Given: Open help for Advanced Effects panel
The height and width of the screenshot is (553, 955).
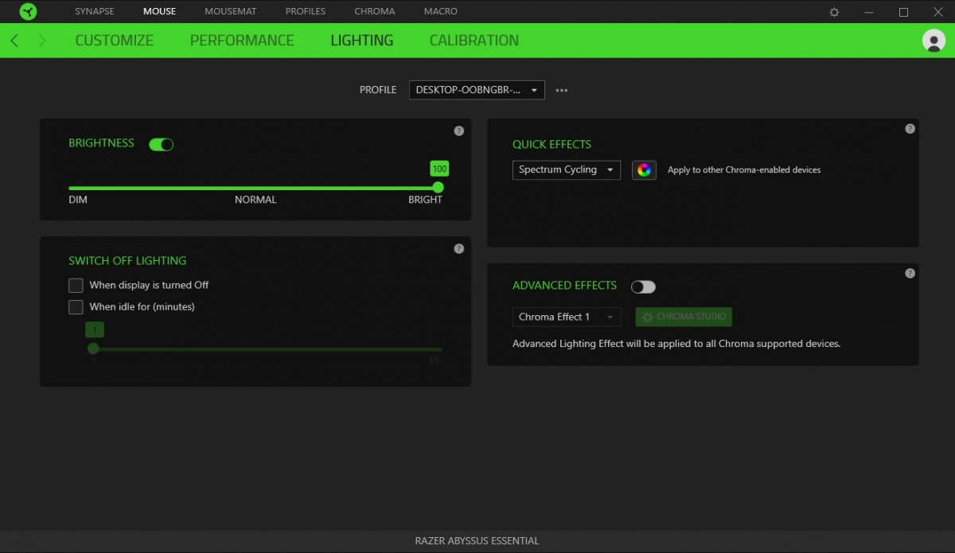Looking at the screenshot, I should (910, 273).
